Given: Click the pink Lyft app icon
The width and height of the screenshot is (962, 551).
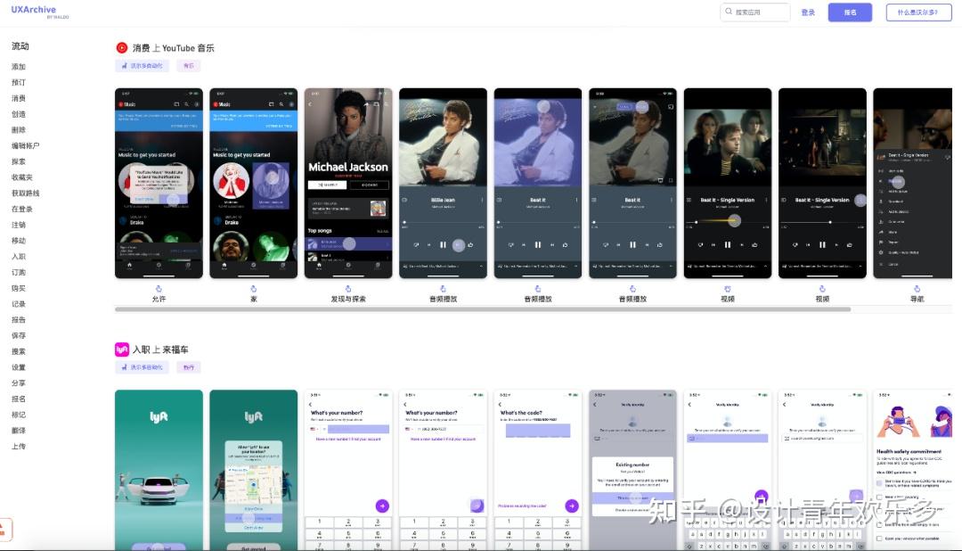Looking at the screenshot, I should pos(122,350).
